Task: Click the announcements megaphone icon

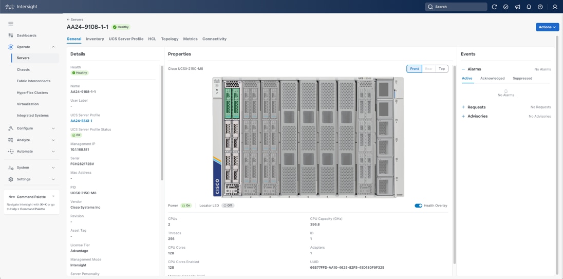Action: tap(517, 7)
